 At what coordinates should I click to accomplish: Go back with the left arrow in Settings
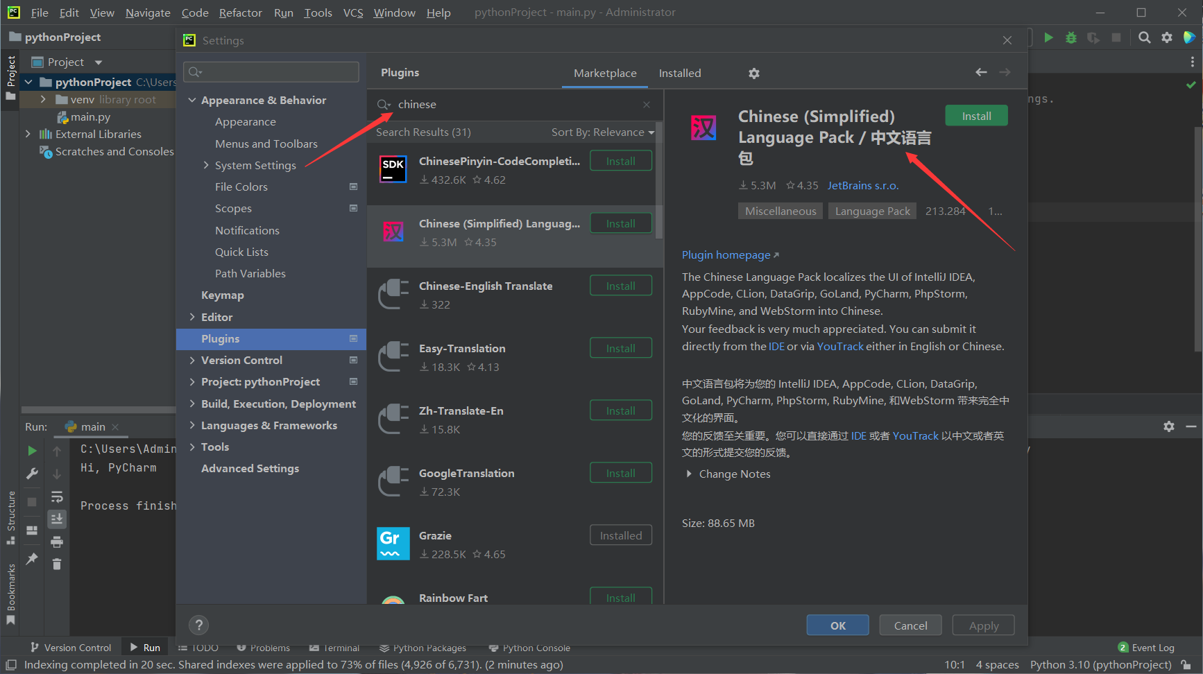click(x=981, y=72)
